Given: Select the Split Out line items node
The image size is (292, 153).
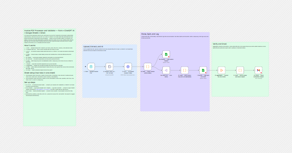Looking at the screenshot, I should (166, 70).
